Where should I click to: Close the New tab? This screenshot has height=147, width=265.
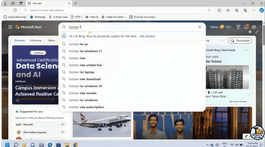tap(69, 3)
